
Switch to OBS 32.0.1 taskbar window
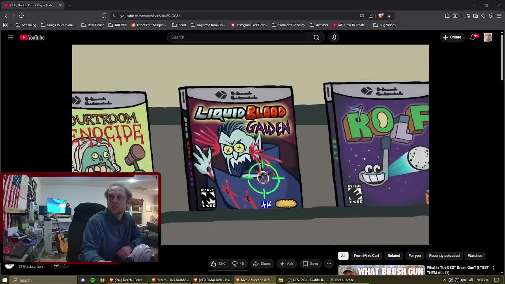307,280
